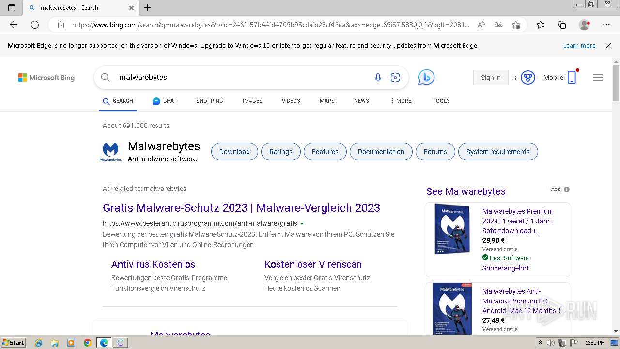Switch to the IMAGES tab
The width and height of the screenshot is (620, 349).
tap(252, 101)
